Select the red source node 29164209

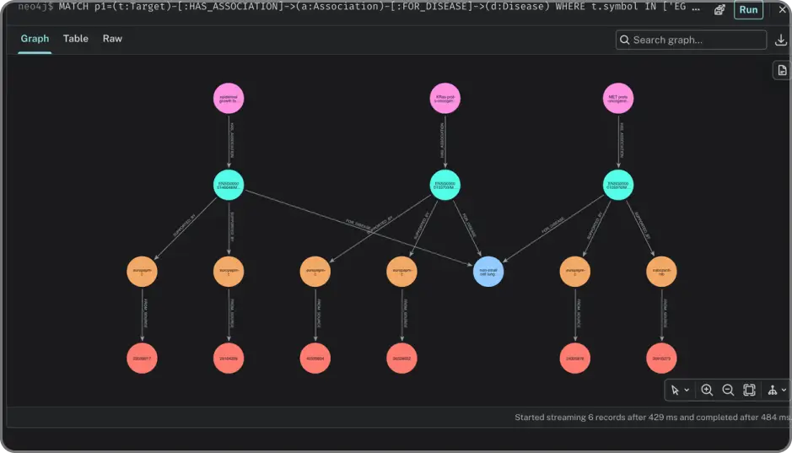pos(229,359)
